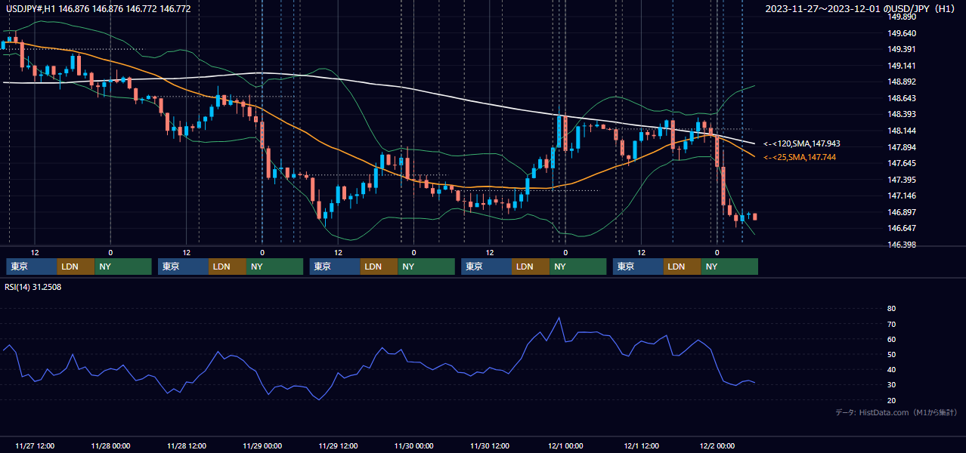Click RSI scale value 20
The image size is (966, 453).
pos(892,400)
